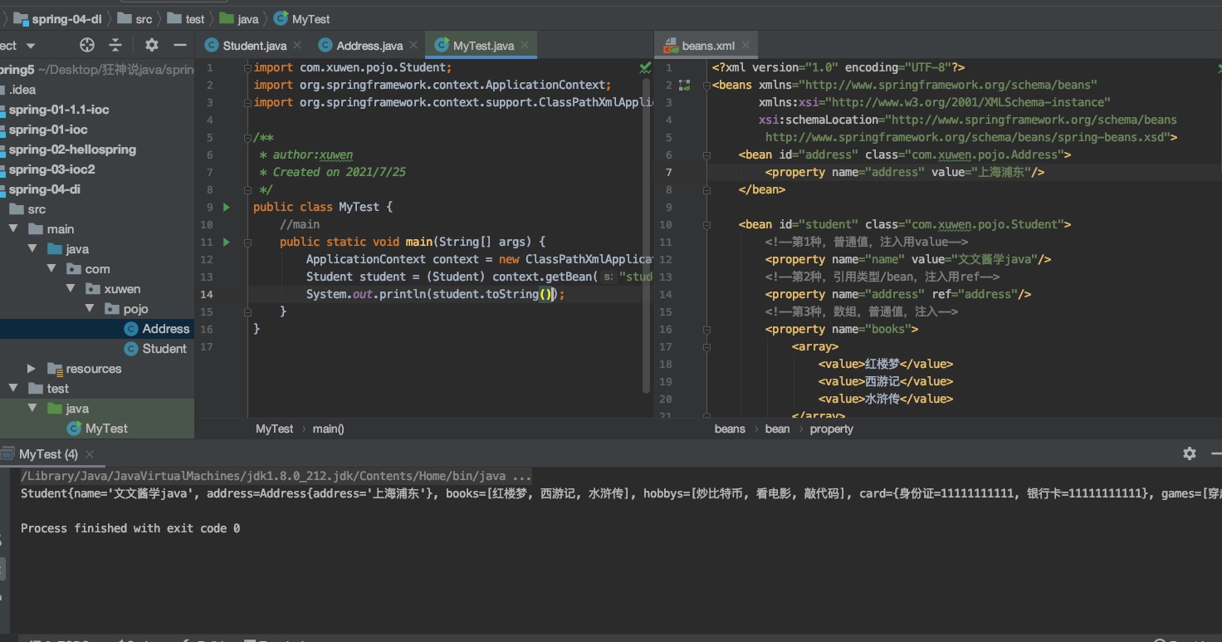Open the Run panel settings gear
Screen dimensions: 1222x642
(1189, 453)
